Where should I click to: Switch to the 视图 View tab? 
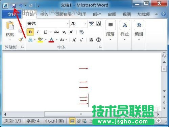point(127,14)
